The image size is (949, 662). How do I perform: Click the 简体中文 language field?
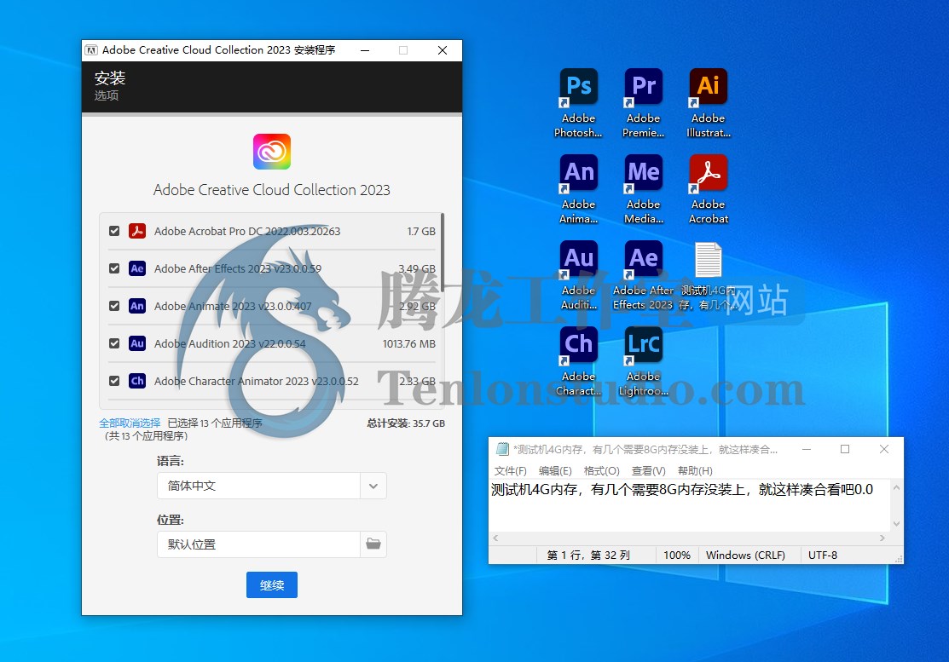[259, 486]
